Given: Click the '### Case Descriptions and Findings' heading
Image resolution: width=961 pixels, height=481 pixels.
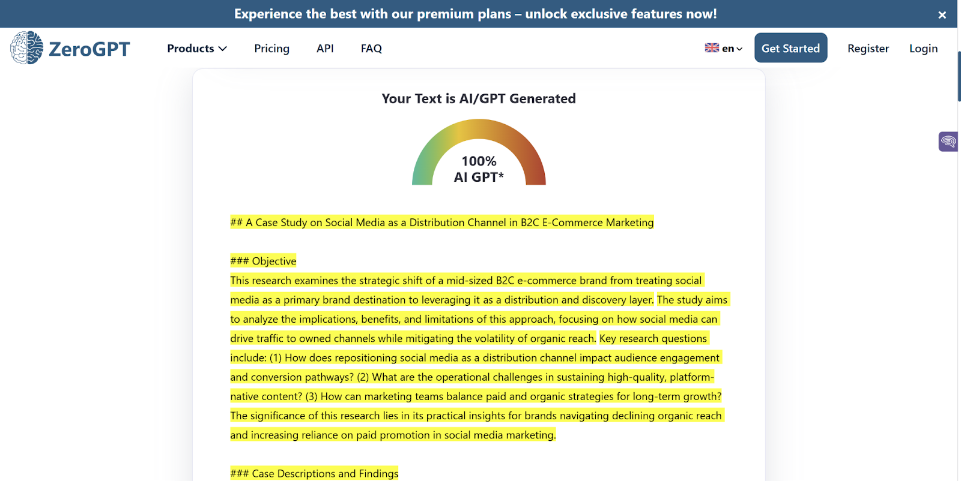Looking at the screenshot, I should click(314, 473).
